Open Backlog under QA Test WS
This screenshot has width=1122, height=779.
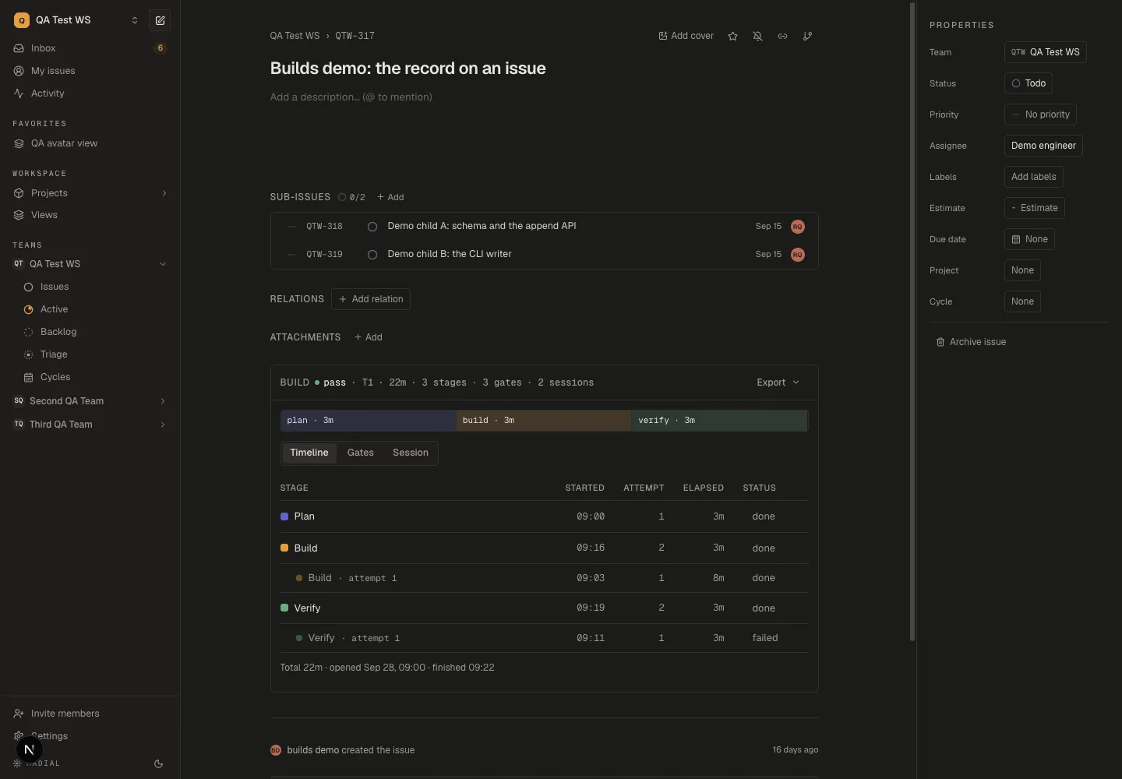[x=94, y=332]
